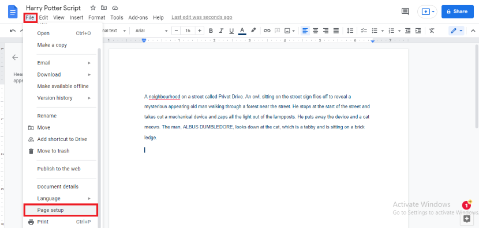Expand the Download submenu

(64, 74)
